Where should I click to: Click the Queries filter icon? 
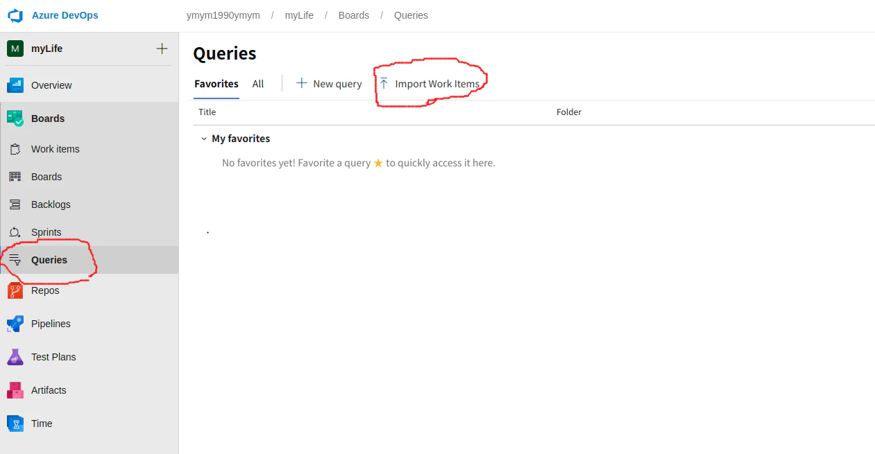(15, 260)
